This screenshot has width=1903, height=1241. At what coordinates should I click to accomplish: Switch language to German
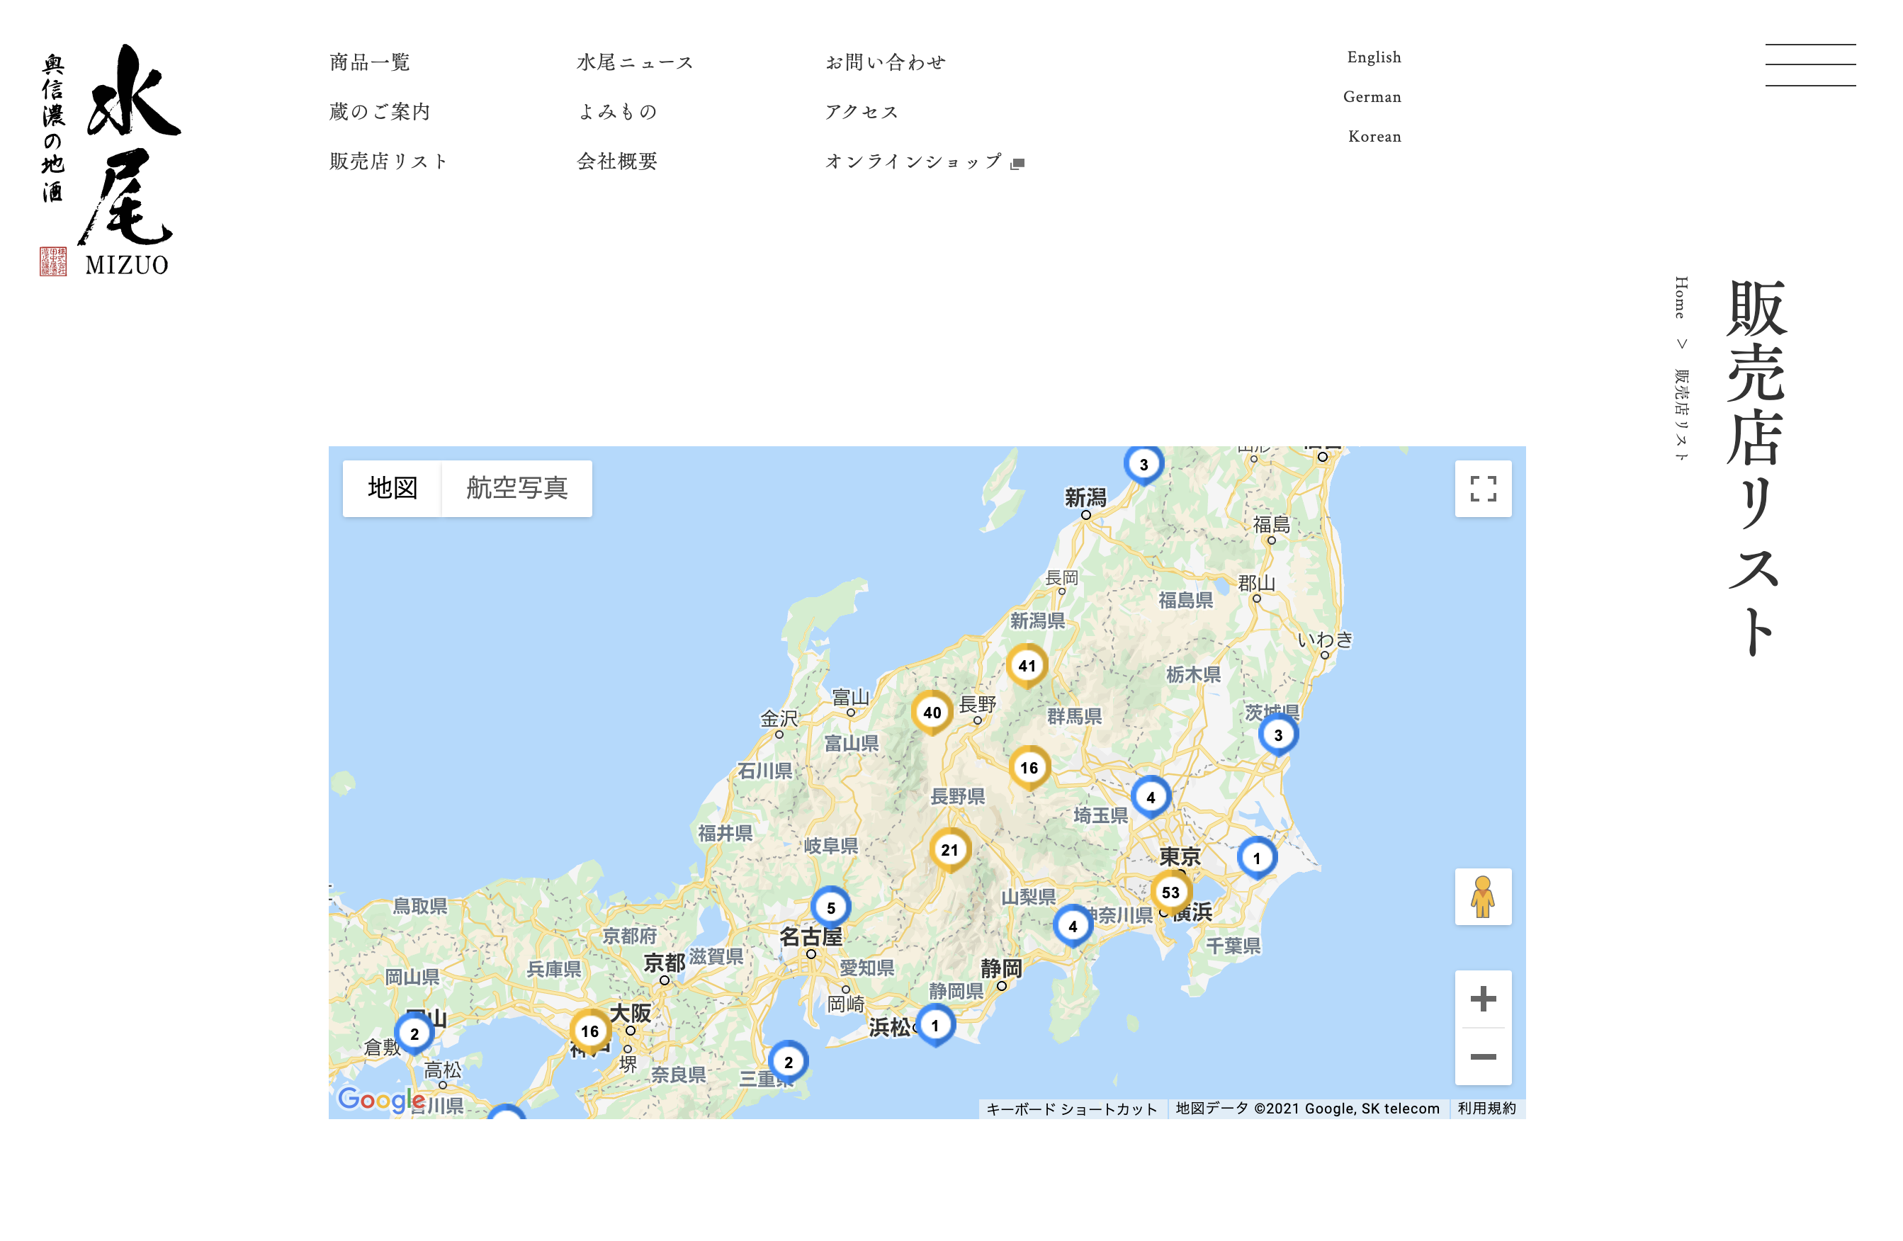point(1372,97)
